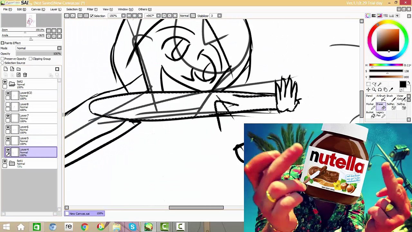The height and width of the screenshot is (232, 412).
Task: Open the File menu
Action: click(x=8, y=9)
